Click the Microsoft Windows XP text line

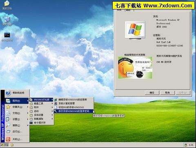coord(168,20)
